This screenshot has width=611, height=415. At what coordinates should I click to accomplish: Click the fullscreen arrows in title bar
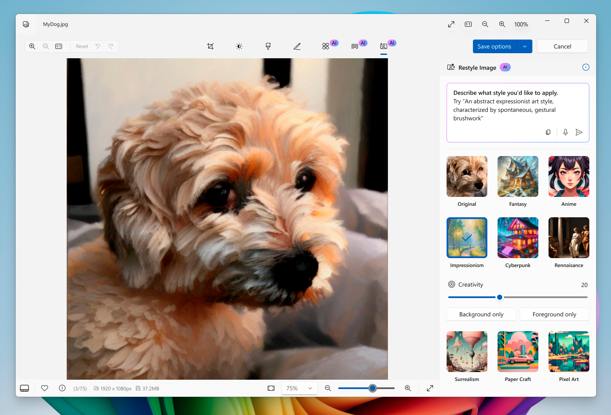451,24
